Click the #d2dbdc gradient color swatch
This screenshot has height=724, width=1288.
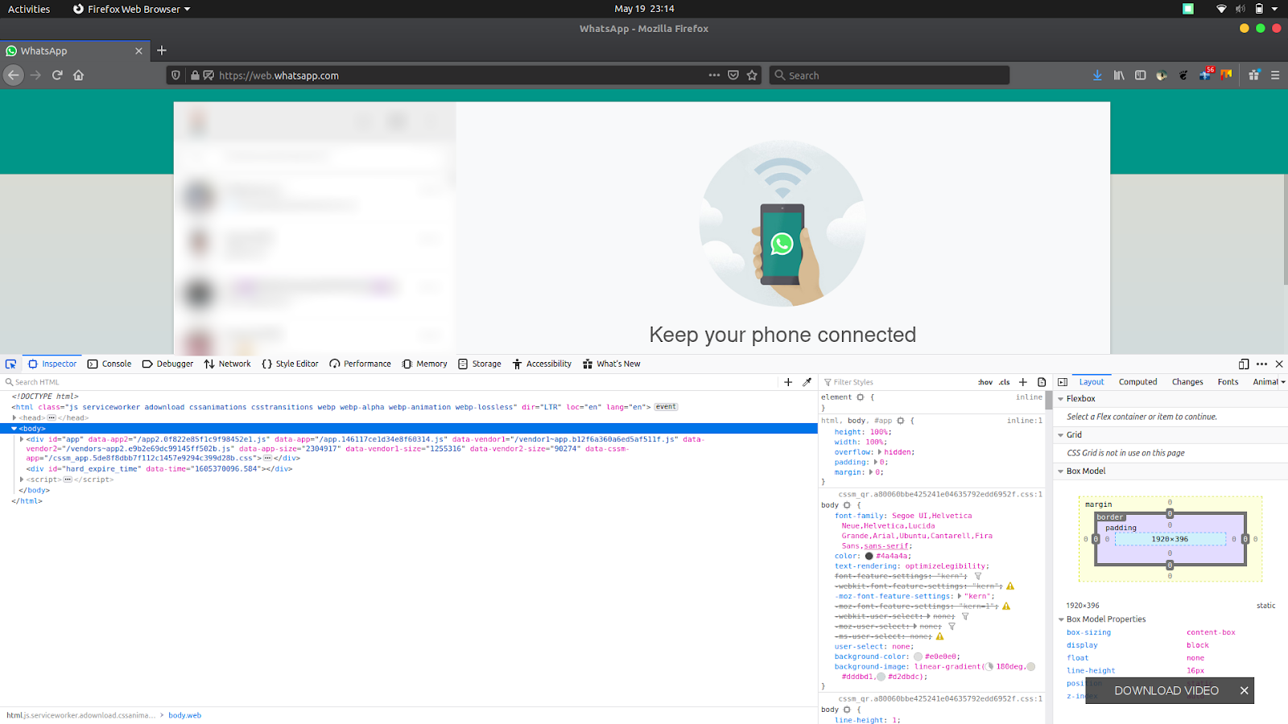[881, 677]
